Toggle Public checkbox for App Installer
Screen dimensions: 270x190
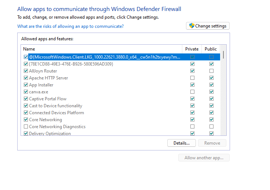211,85
